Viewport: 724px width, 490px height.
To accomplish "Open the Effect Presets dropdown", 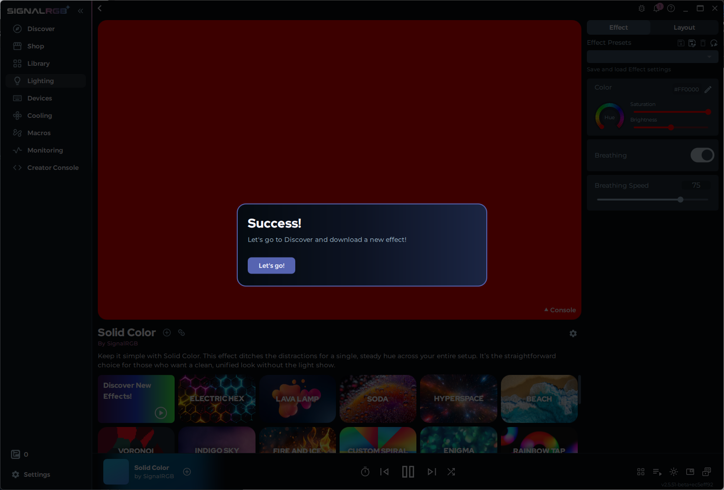I will point(652,57).
